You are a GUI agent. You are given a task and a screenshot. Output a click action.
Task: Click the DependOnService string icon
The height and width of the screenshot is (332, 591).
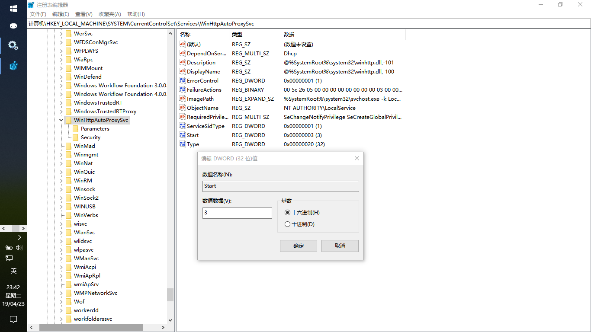(183, 54)
